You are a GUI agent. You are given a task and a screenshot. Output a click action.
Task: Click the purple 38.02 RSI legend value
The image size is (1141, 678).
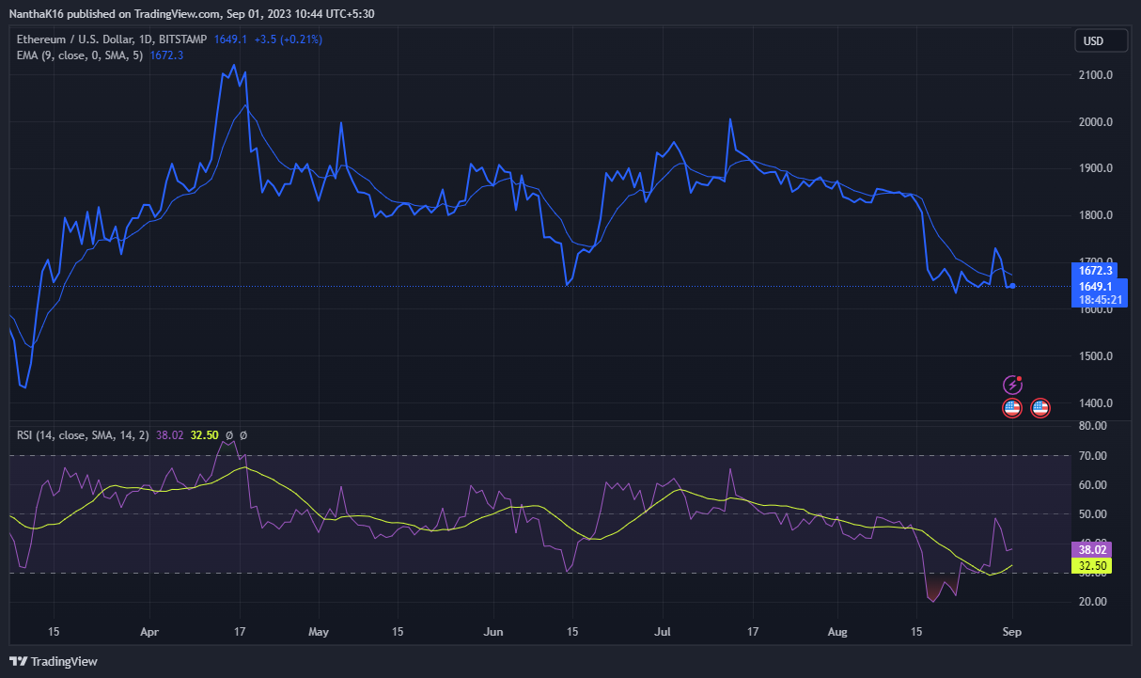point(170,435)
